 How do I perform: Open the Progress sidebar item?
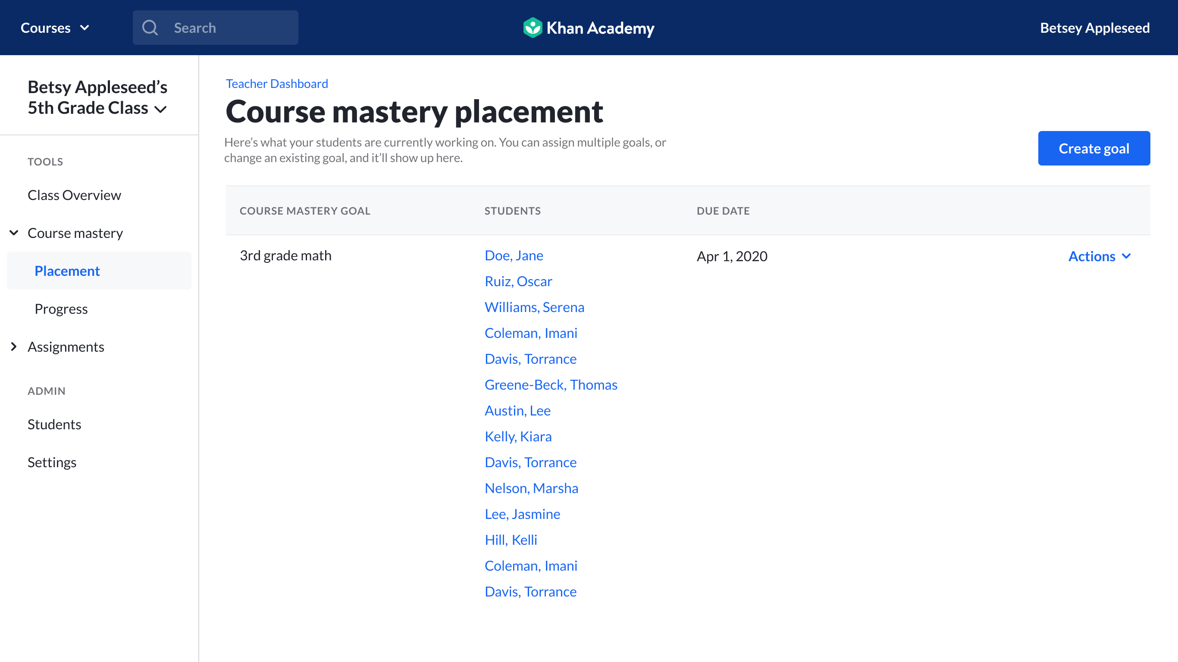tap(61, 309)
